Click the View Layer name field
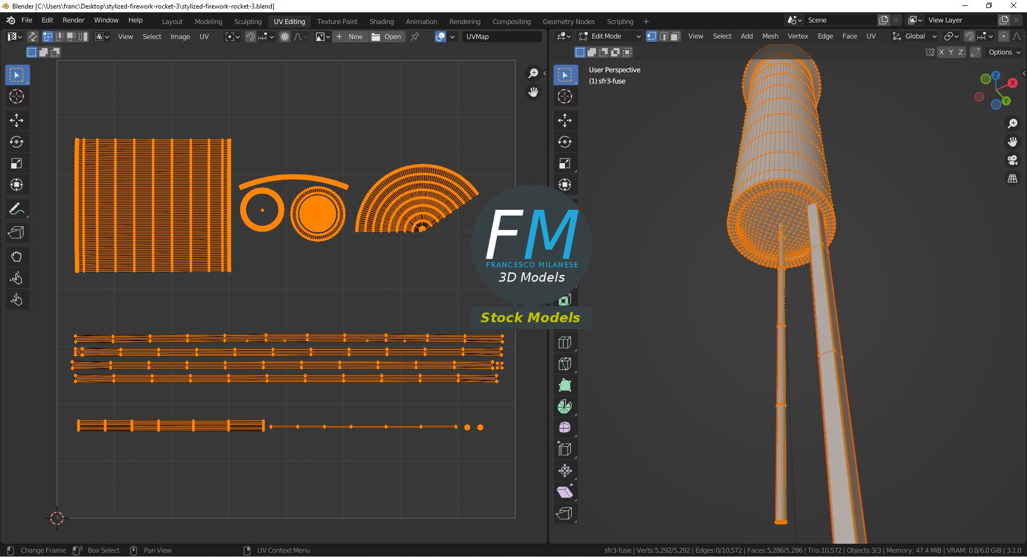The image size is (1027, 557). 961,20
